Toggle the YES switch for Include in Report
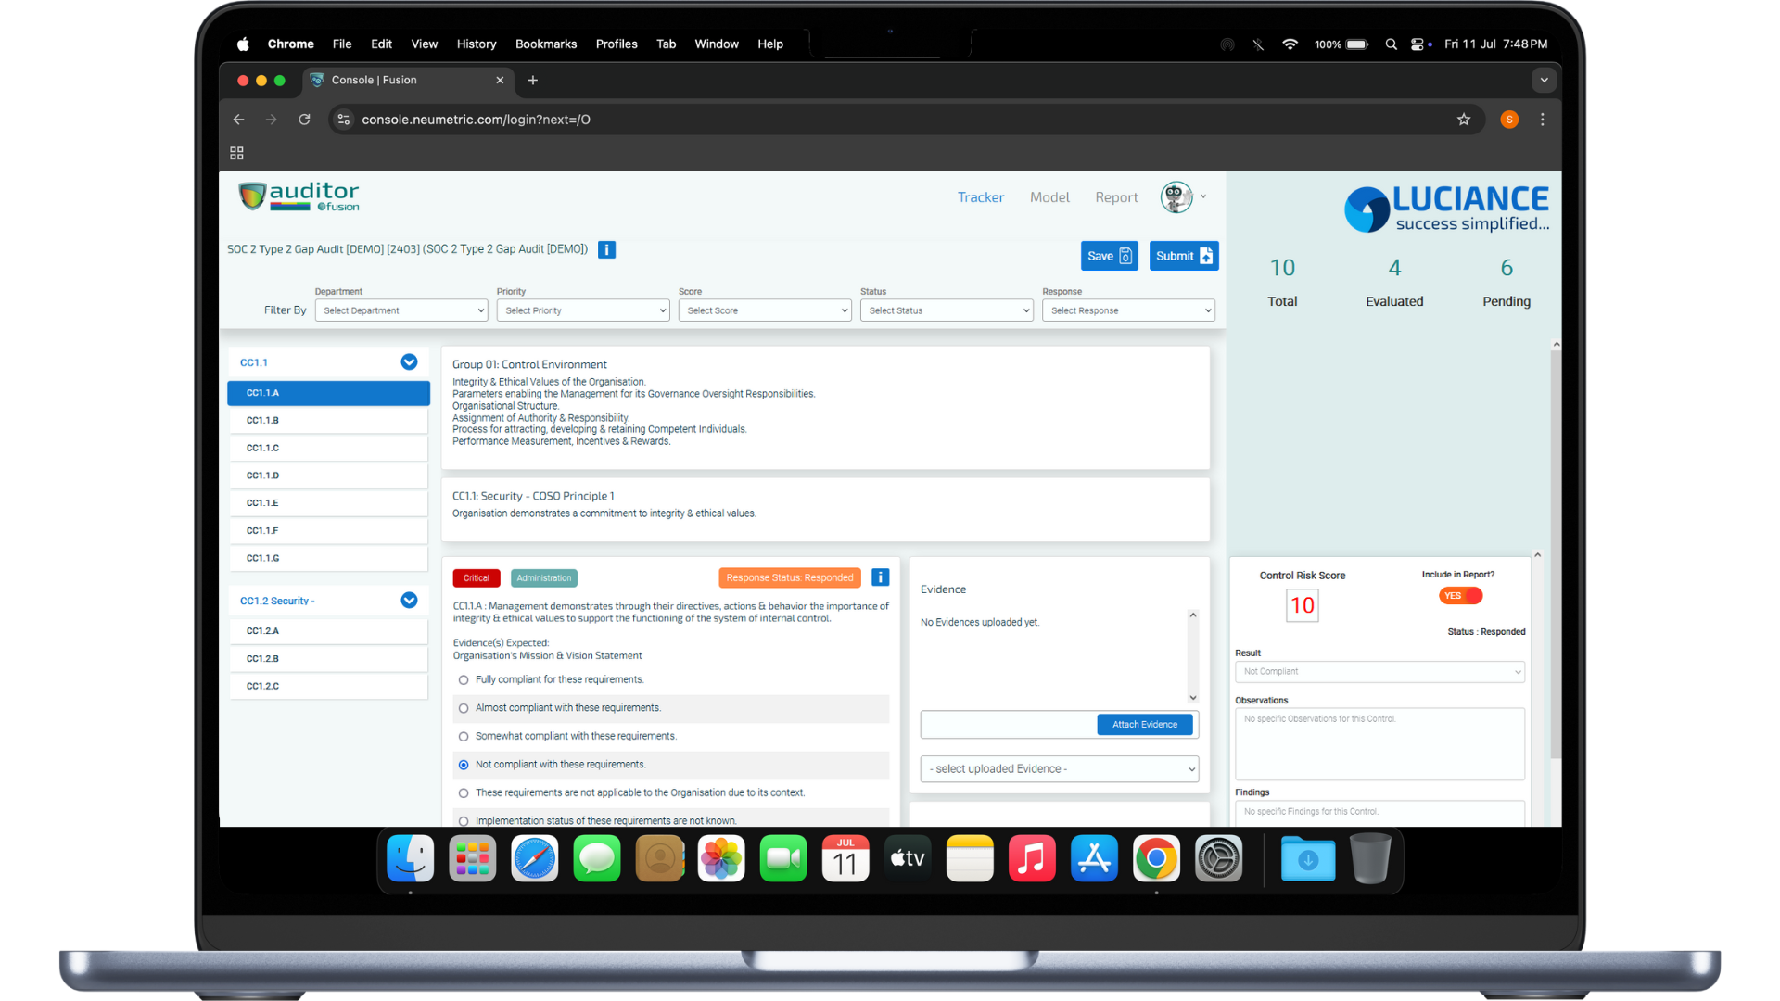Image resolution: width=1780 pixels, height=1001 pixels. tap(1458, 595)
